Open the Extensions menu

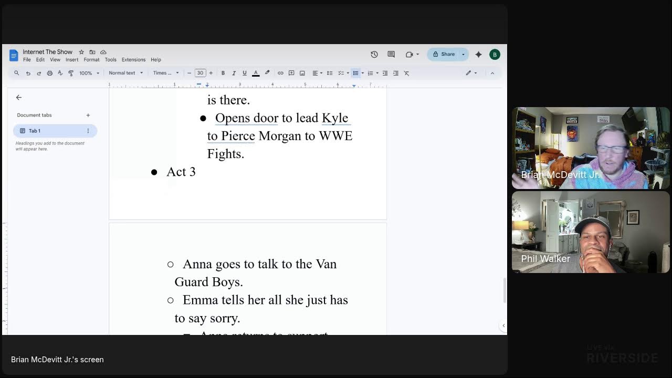pos(133,60)
